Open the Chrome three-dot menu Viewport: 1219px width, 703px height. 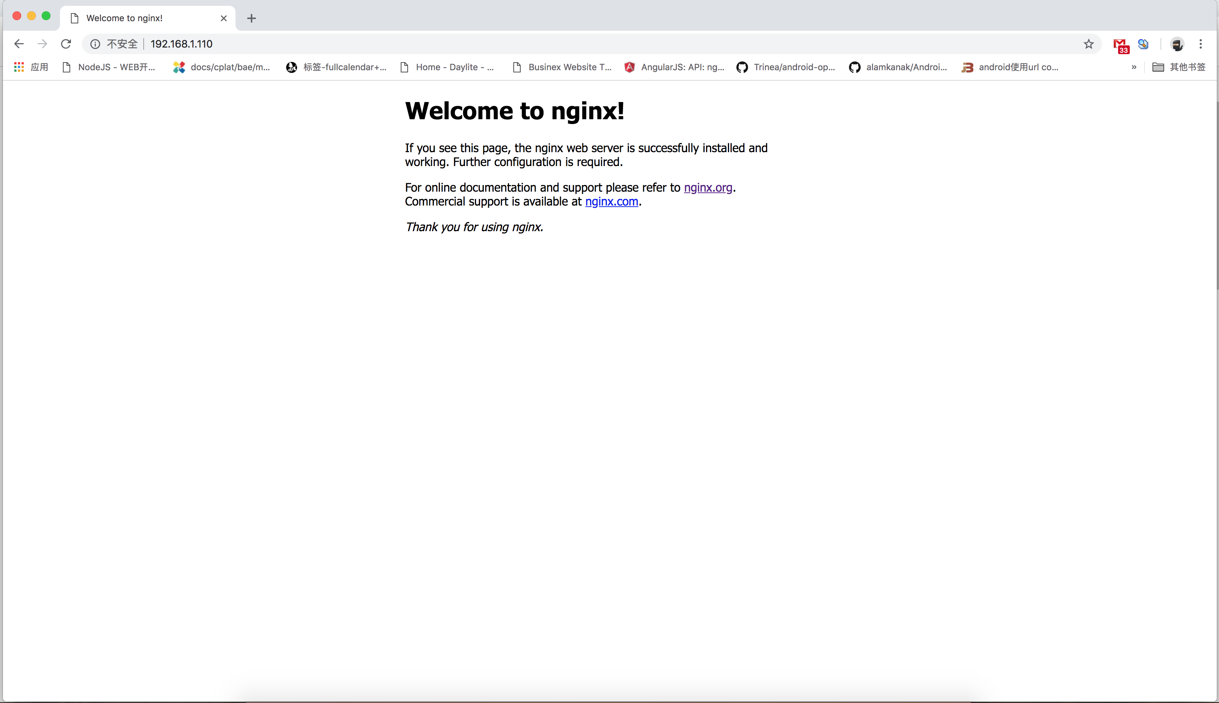click(1201, 44)
